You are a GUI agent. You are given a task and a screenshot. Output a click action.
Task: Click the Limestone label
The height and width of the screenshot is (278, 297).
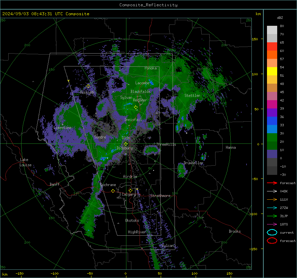(x=62, y=128)
